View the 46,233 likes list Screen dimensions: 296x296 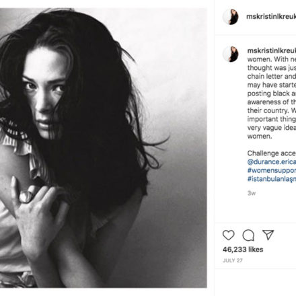243,250
